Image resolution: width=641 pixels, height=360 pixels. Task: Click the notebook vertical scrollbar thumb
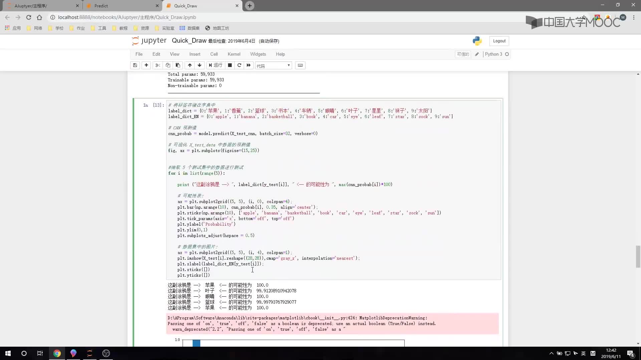pos(638,257)
